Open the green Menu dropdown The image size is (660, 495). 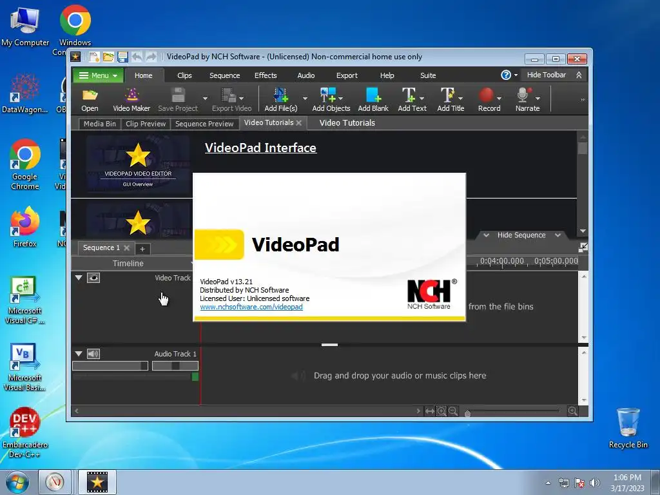[99, 75]
